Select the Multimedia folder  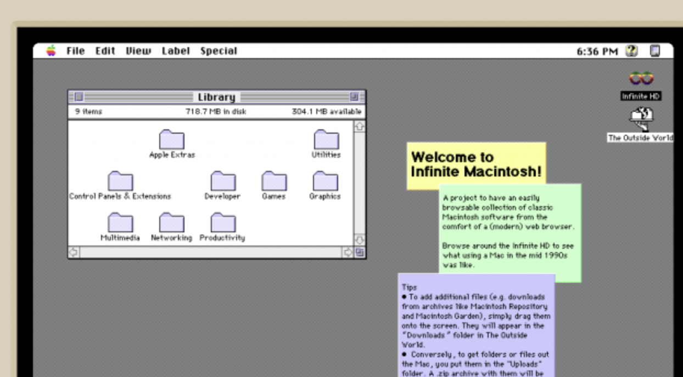tap(120, 222)
